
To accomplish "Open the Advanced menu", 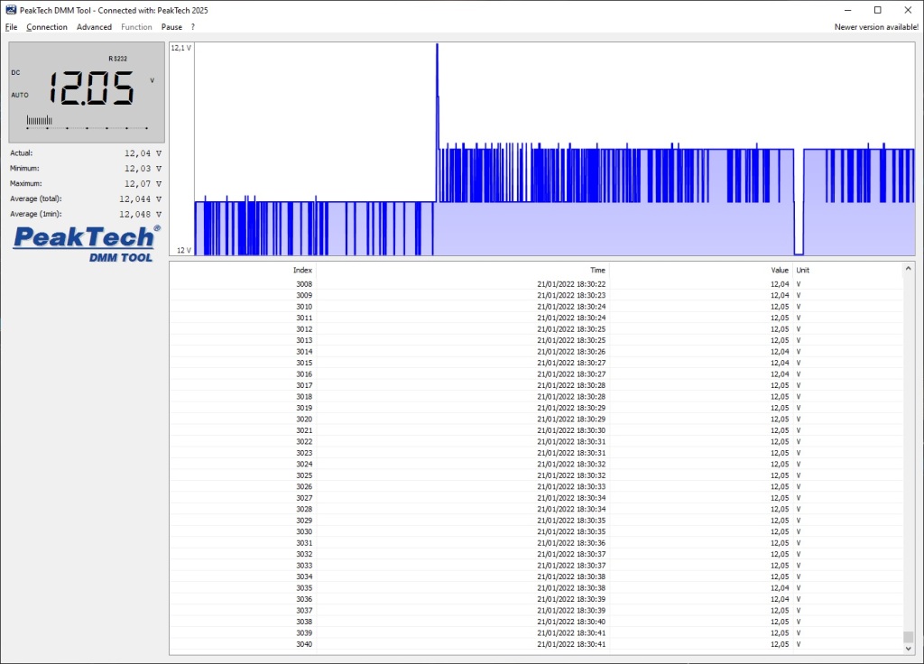I will (x=94, y=27).
